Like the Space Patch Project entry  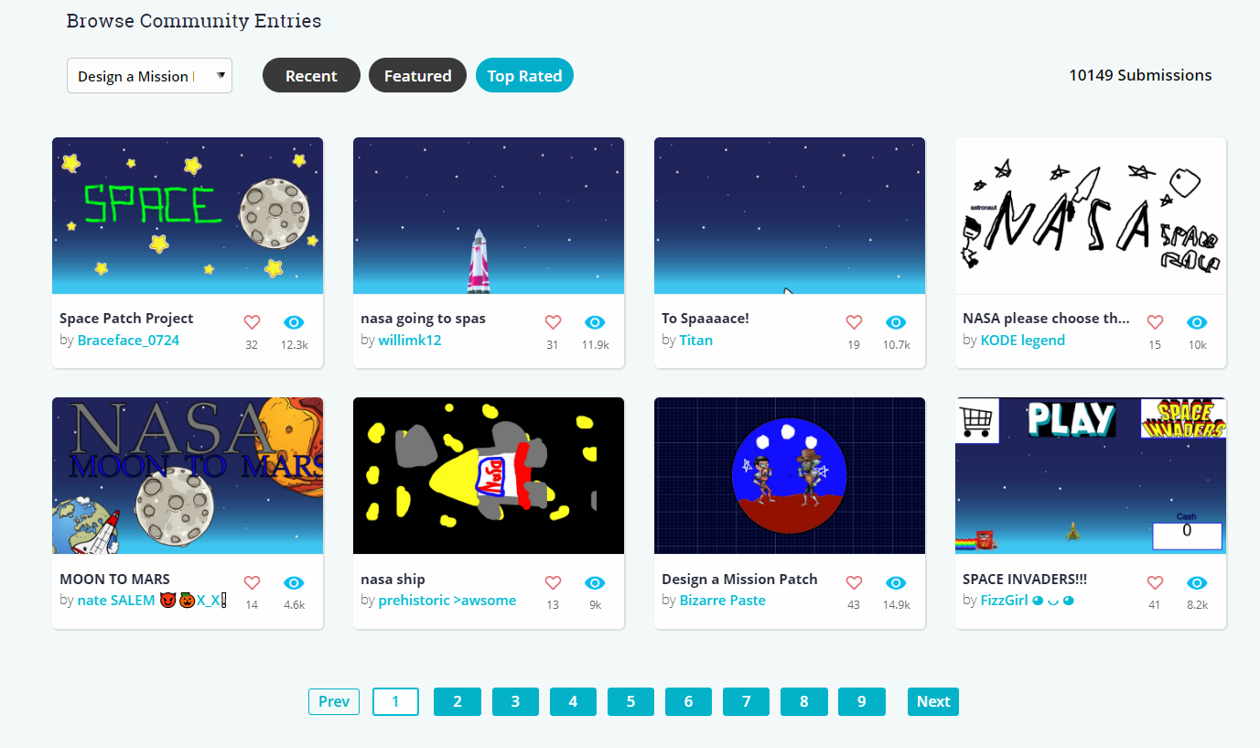(x=252, y=322)
